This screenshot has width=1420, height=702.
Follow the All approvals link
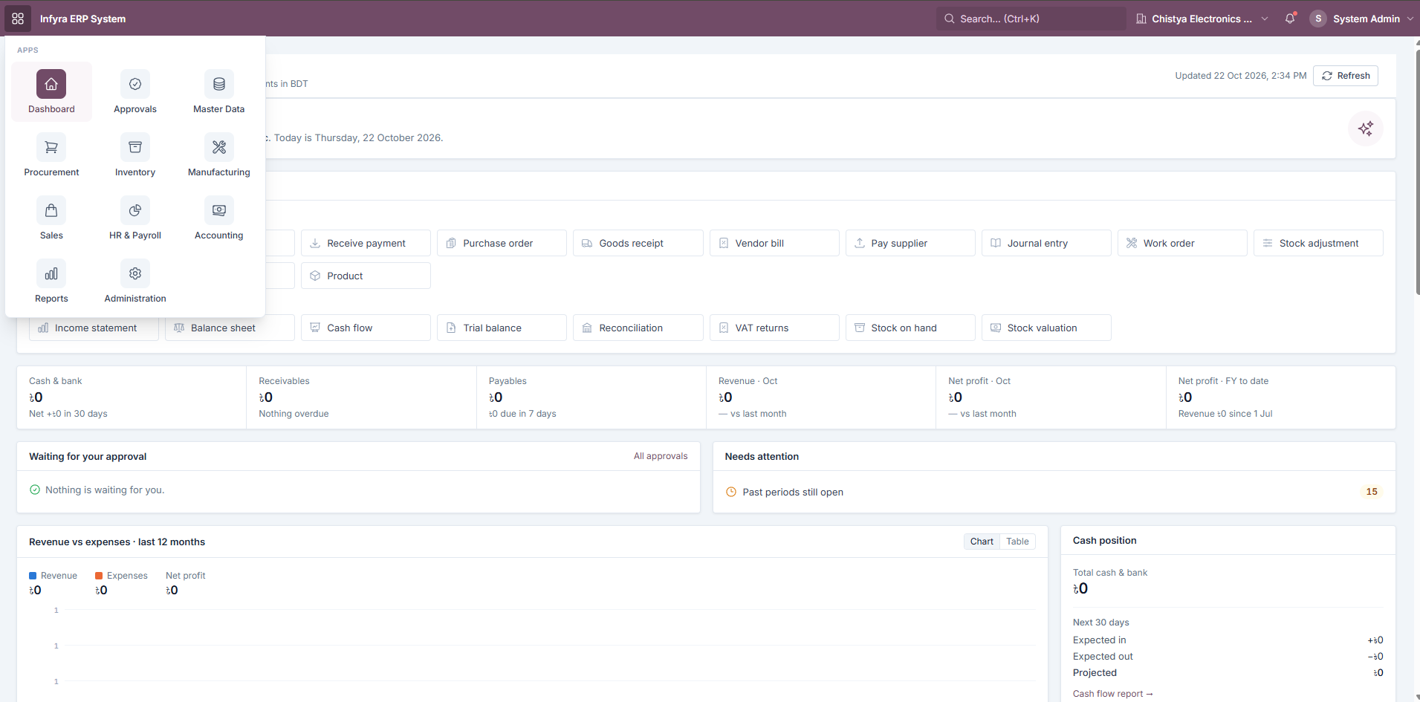[661, 456]
